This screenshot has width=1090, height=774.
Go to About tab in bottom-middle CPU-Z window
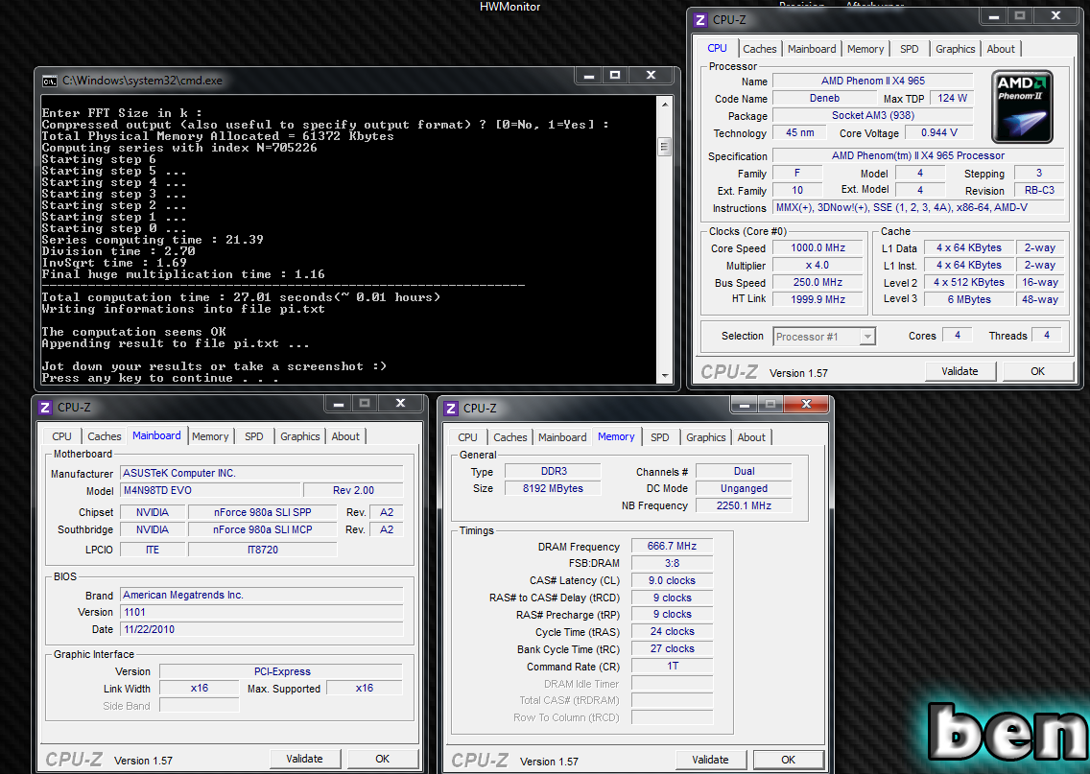pos(751,437)
